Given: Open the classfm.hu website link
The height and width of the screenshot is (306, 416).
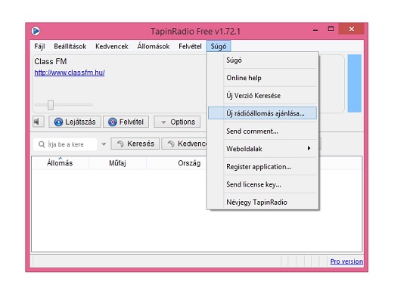Looking at the screenshot, I should coord(70,73).
